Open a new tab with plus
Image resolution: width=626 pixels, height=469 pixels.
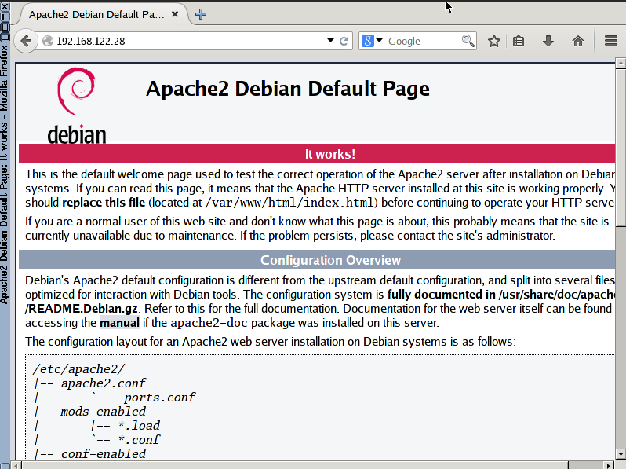click(200, 14)
